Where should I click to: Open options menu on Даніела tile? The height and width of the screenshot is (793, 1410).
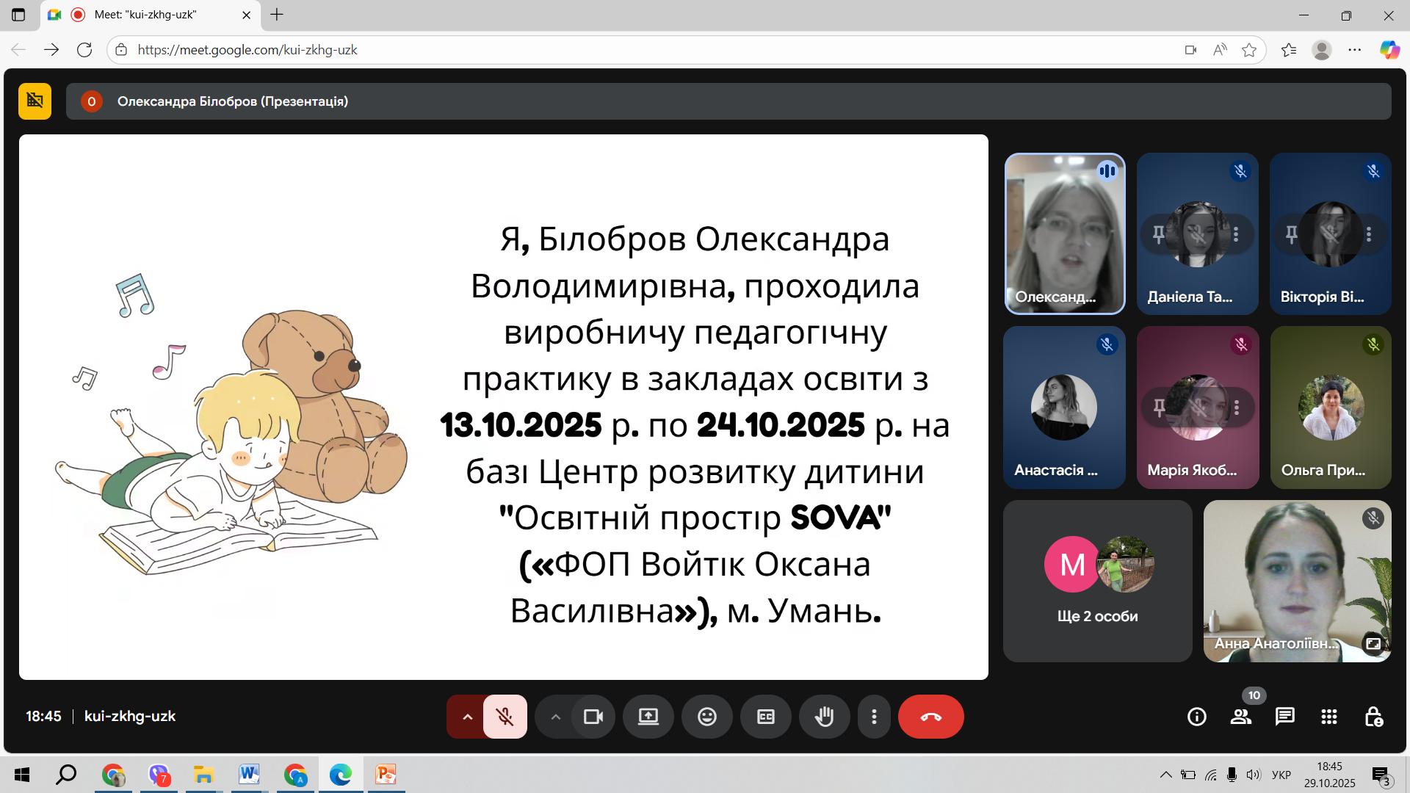pyautogui.click(x=1236, y=234)
